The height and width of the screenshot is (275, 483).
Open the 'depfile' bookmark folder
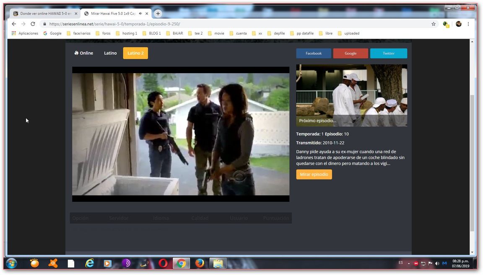[276, 33]
